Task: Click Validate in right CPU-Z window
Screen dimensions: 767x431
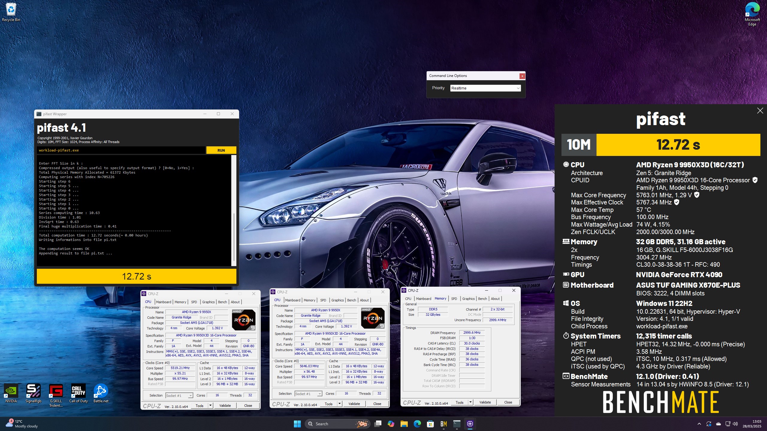Action: (485, 402)
